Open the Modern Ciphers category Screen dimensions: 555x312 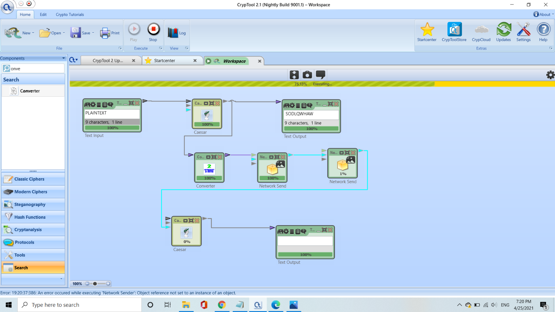tap(33, 192)
